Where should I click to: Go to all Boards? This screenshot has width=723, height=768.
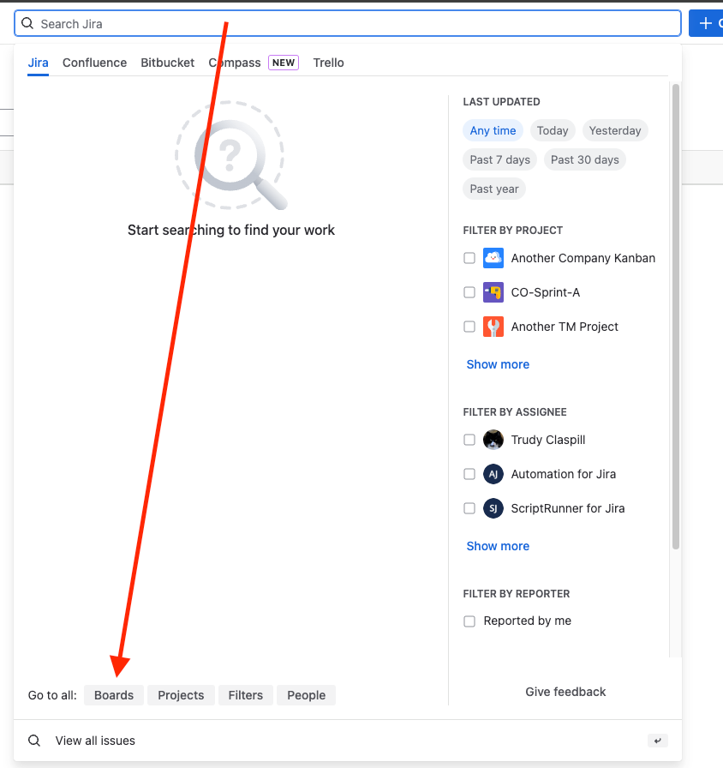tap(114, 695)
